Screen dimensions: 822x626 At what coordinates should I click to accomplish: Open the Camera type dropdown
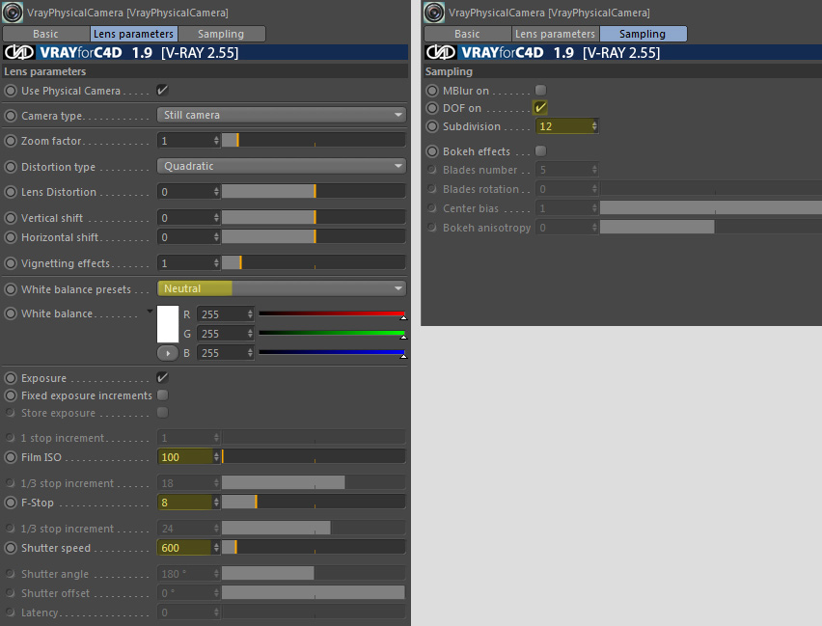[281, 115]
